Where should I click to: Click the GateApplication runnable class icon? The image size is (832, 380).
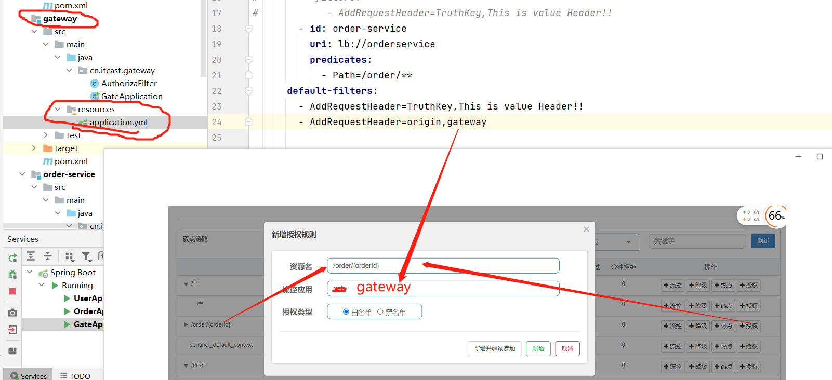(95, 97)
